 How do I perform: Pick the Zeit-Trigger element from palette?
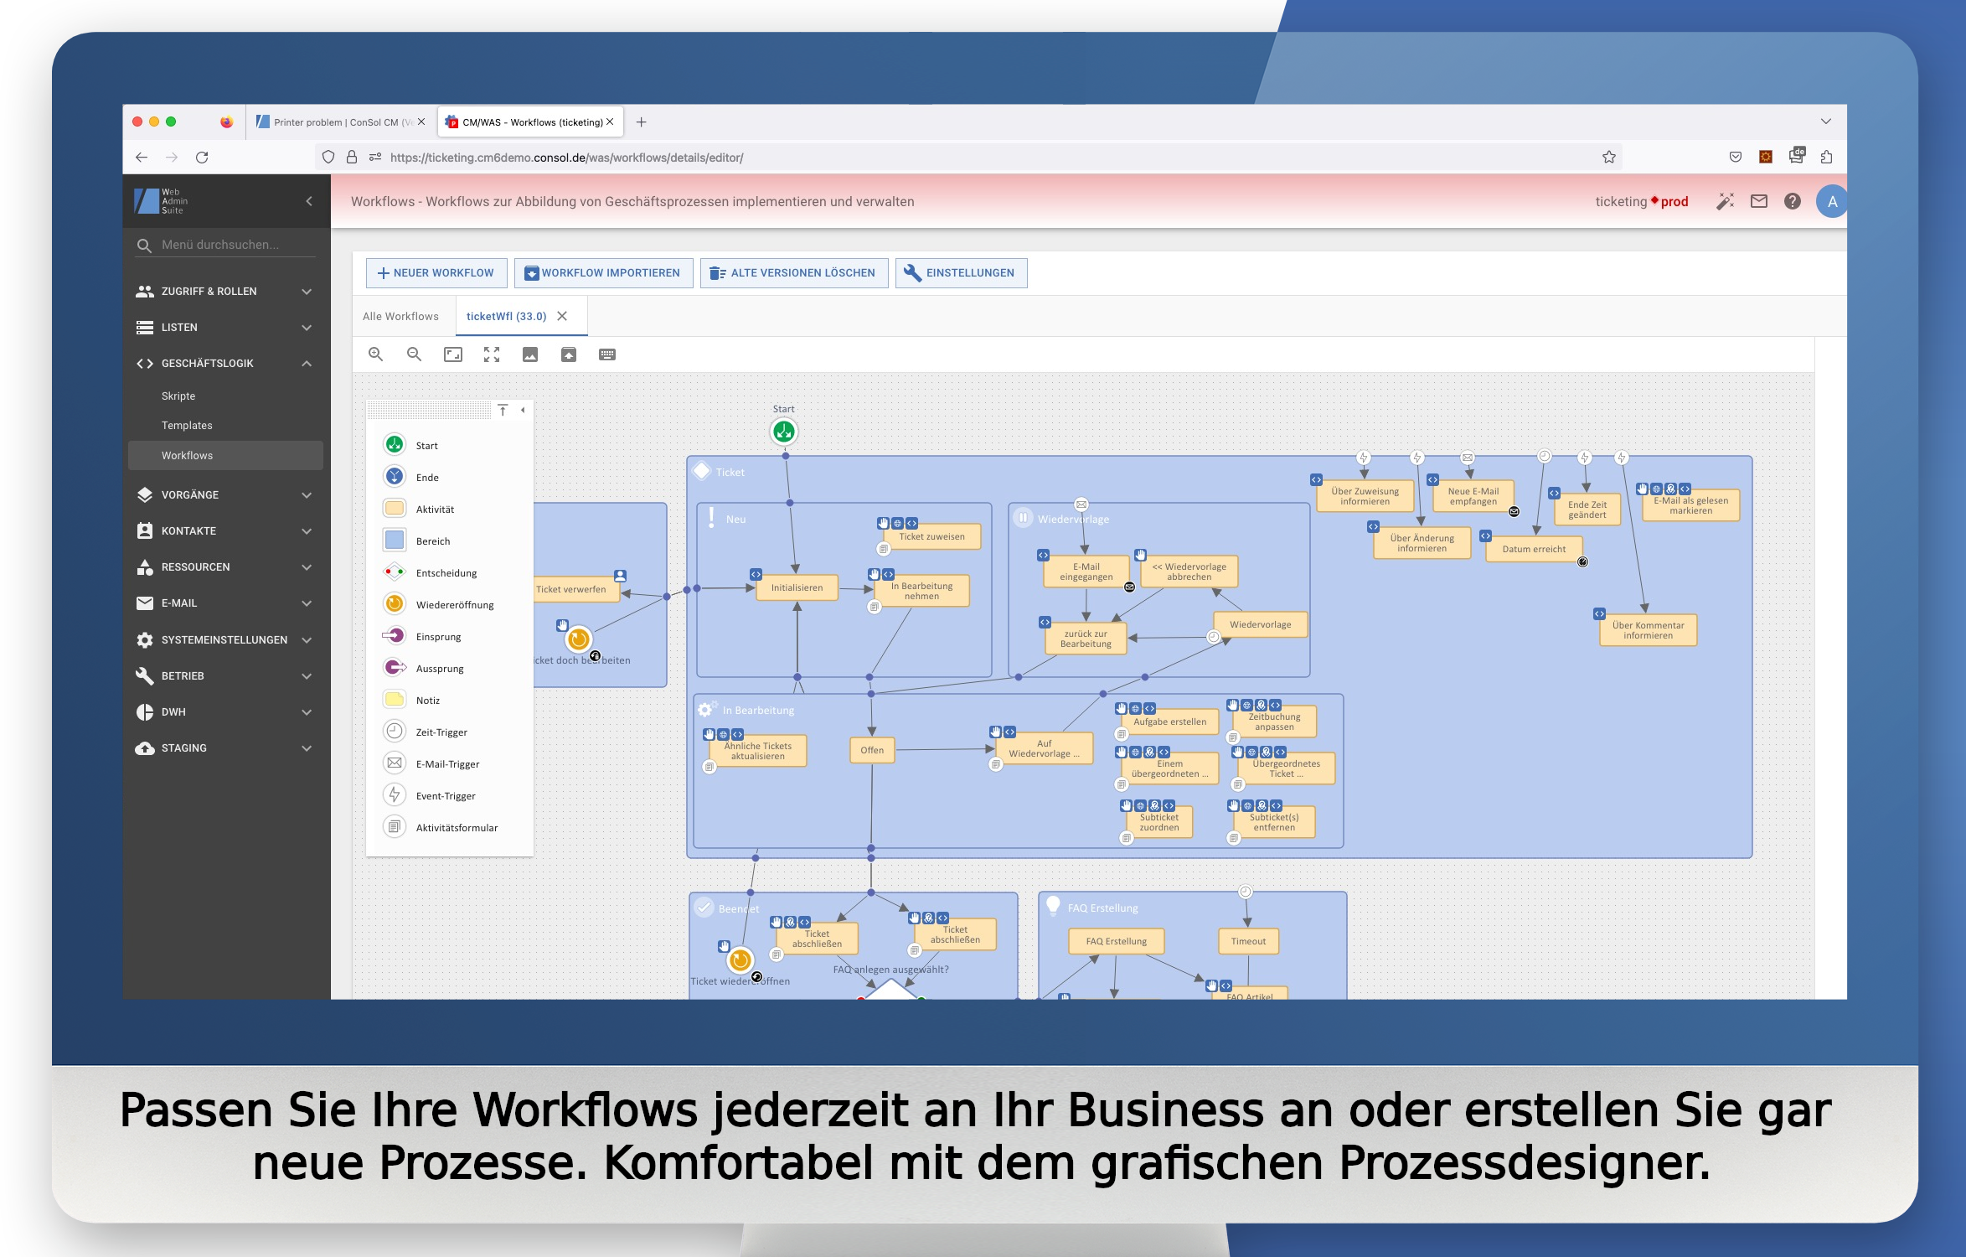pyautogui.click(x=441, y=732)
